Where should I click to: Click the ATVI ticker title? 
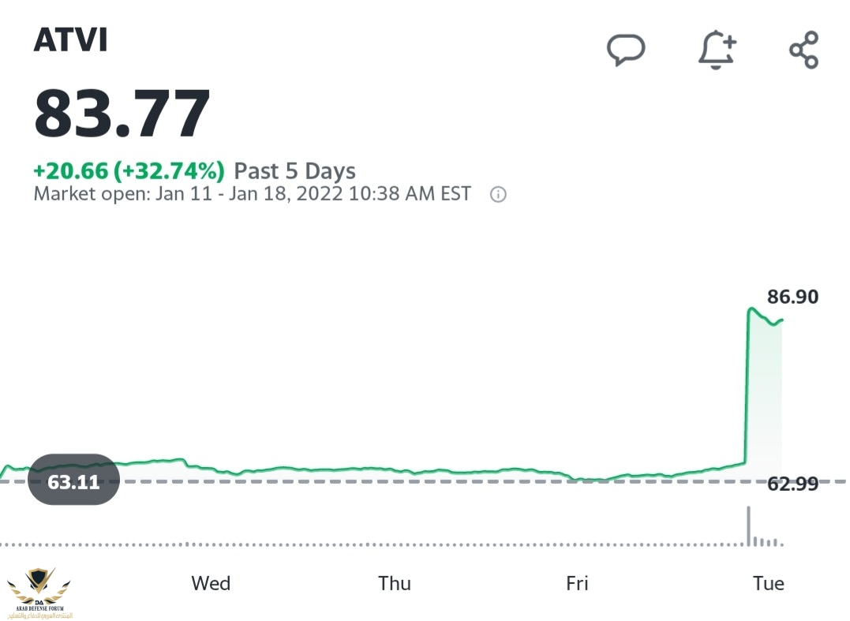click(x=70, y=40)
